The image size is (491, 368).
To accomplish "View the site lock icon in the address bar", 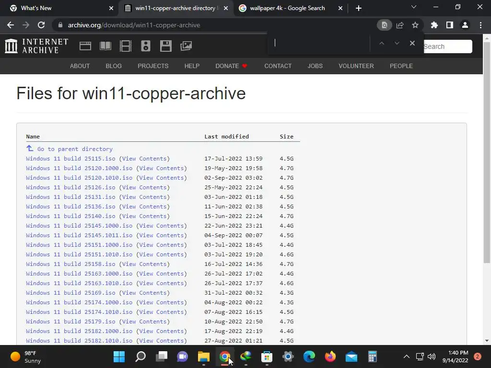I will coord(60,25).
